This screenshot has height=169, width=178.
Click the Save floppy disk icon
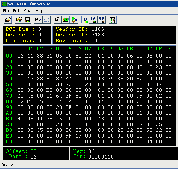(x=27, y=20)
